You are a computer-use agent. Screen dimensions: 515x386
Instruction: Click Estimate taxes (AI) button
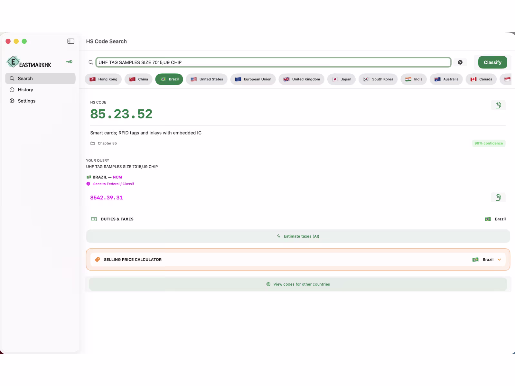point(298,236)
